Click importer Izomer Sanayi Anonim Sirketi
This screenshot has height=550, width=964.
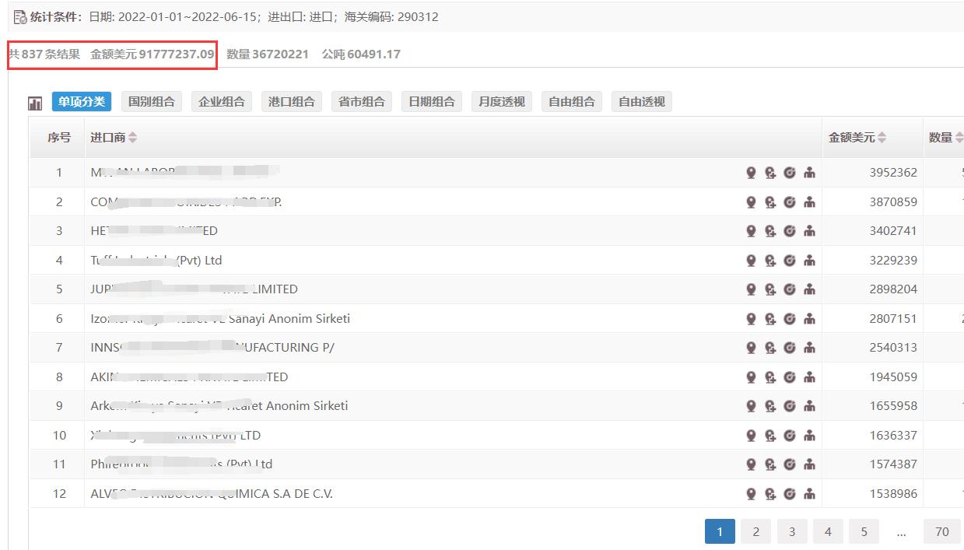tap(220, 319)
